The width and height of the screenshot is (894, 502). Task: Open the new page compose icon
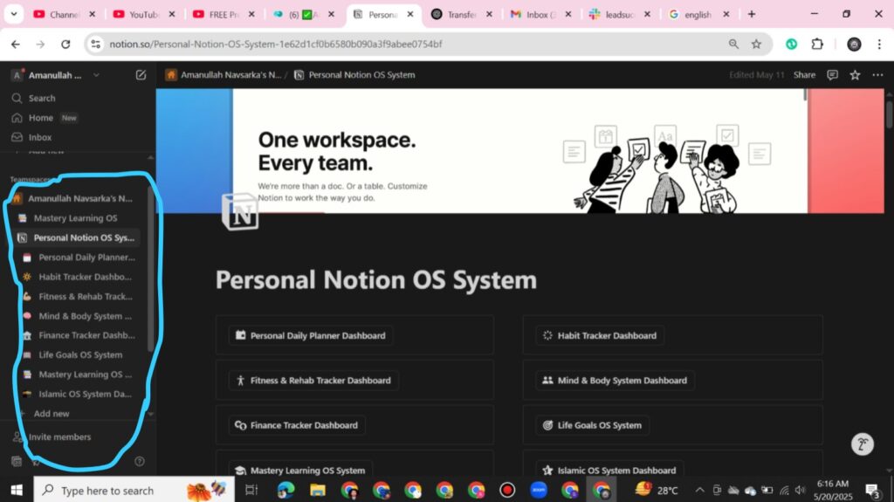[141, 75]
